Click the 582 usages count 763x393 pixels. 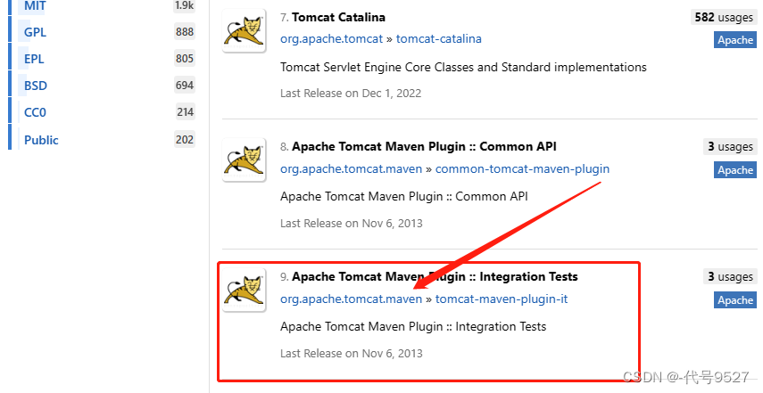[x=723, y=17]
